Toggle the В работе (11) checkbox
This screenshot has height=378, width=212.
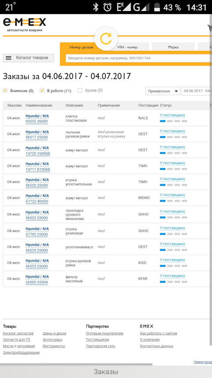[x=42, y=91]
